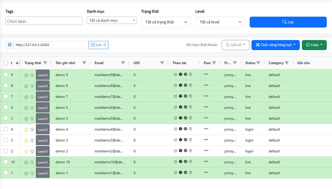Click the Thao tác column header
This screenshot has width=332, height=189.
tap(180, 63)
